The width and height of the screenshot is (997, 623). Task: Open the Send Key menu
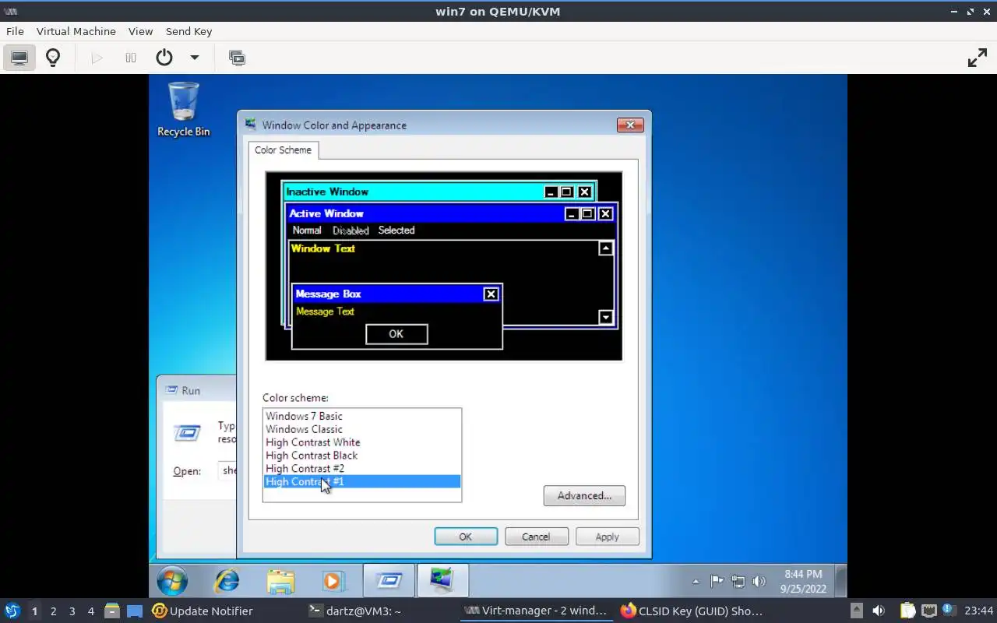click(188, 31)
